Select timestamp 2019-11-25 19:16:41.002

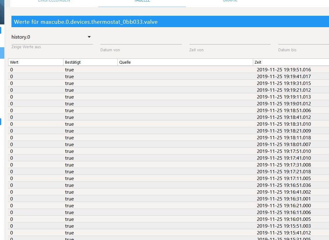click(284, 192)
